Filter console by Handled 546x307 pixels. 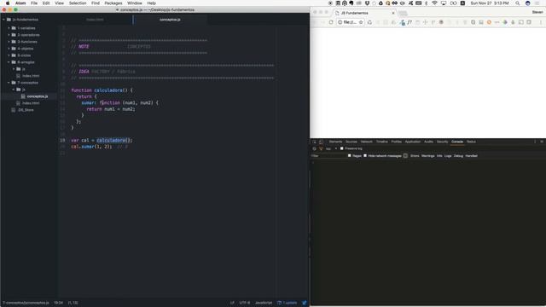point(471,156)
